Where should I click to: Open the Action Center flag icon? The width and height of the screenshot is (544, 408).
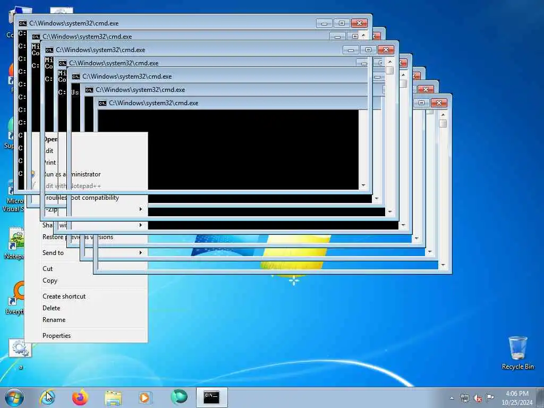pos(490,397)
